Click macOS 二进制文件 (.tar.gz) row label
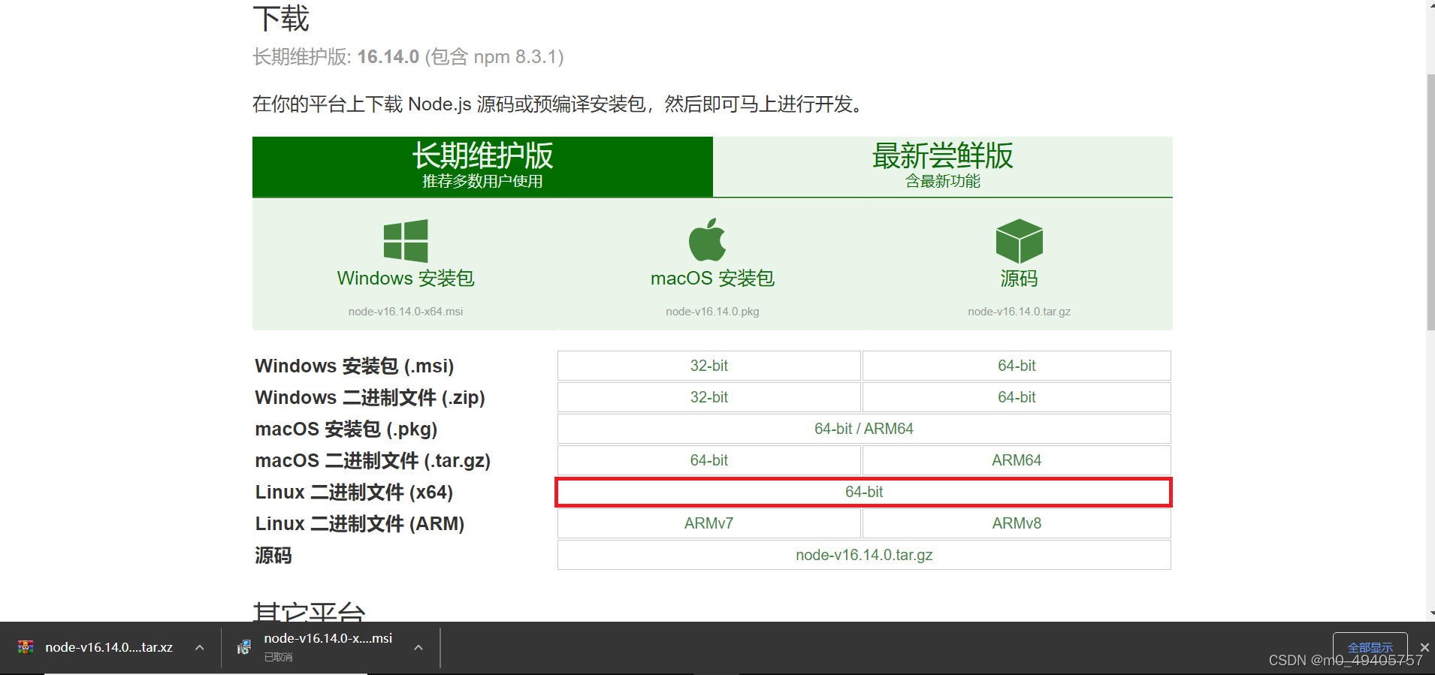 coord(373,461)
